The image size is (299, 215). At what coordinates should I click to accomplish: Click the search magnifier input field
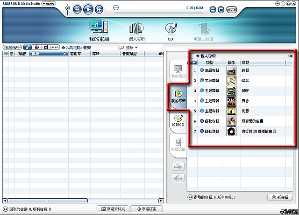coord(141,48)
